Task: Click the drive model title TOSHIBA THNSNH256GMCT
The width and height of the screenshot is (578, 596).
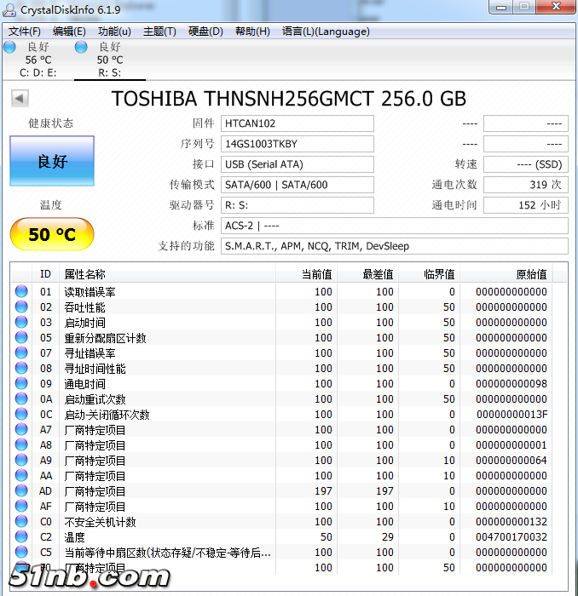Action: point(289,99)
